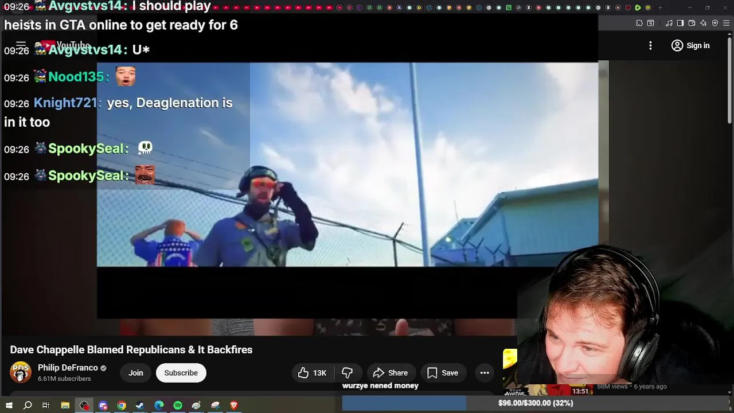
Task: Subscribe to Philip DeFranco
Action: pyautogui.click(x=181, y=373)
